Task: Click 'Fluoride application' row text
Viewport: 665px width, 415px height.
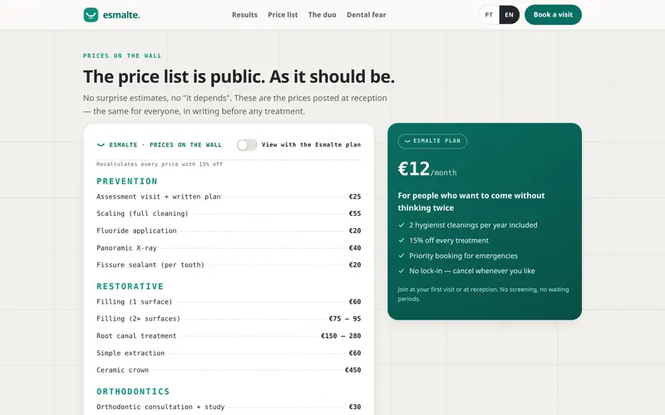Action: (x=136, y=231)
